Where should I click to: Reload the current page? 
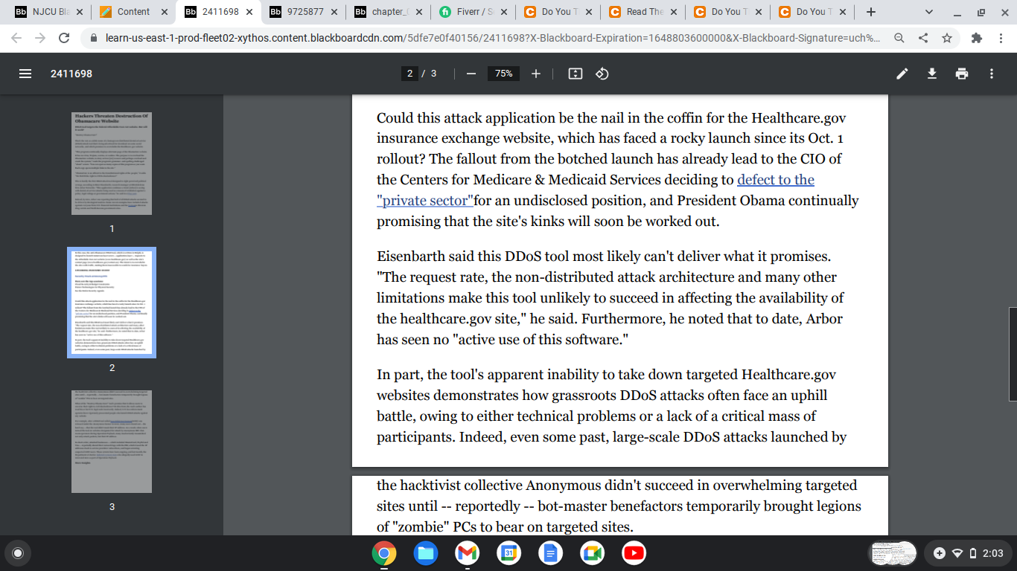tap(64, 38)
